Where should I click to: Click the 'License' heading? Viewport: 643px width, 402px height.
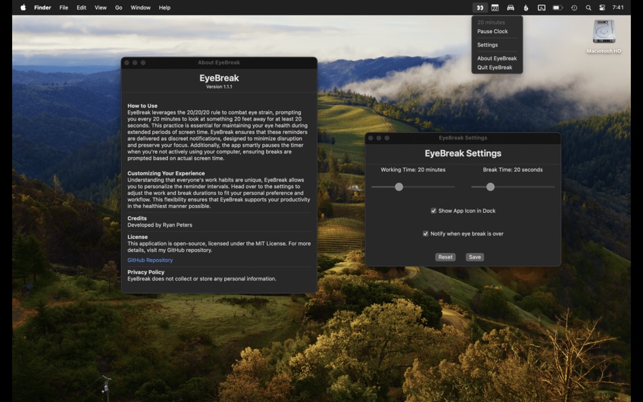[137, 237]
